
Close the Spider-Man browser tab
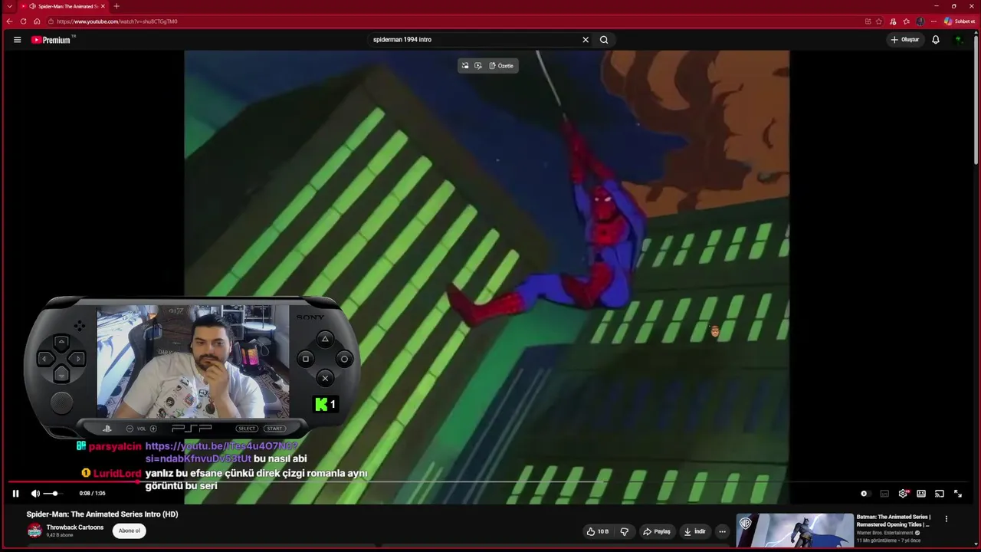click(x=103, y=6)
